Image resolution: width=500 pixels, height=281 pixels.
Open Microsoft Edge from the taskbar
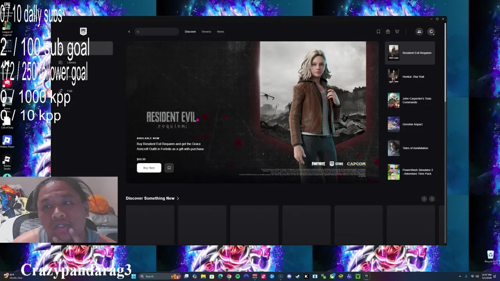tap(220, 276)
